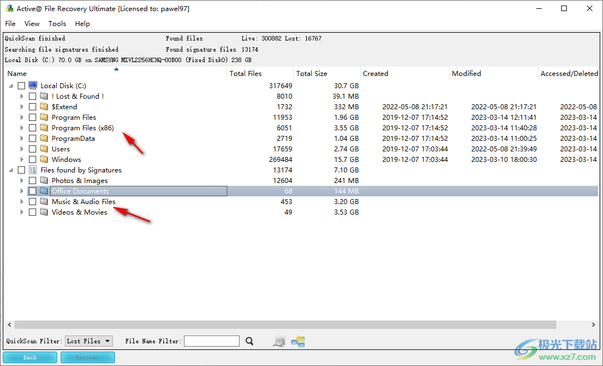This screenshot has height=366, width=603.
Task: Expand the Program Files node
Action: (x=22, y=117)
